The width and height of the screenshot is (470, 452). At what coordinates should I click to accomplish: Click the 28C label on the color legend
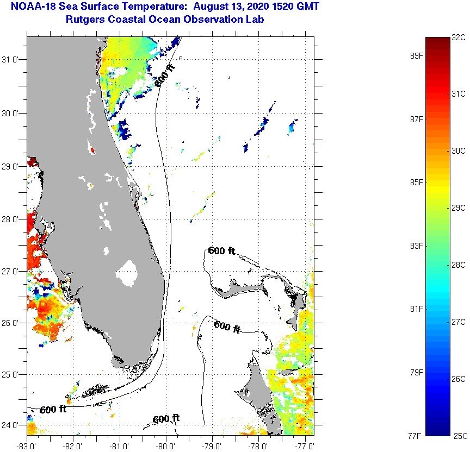tap(459, 265)
